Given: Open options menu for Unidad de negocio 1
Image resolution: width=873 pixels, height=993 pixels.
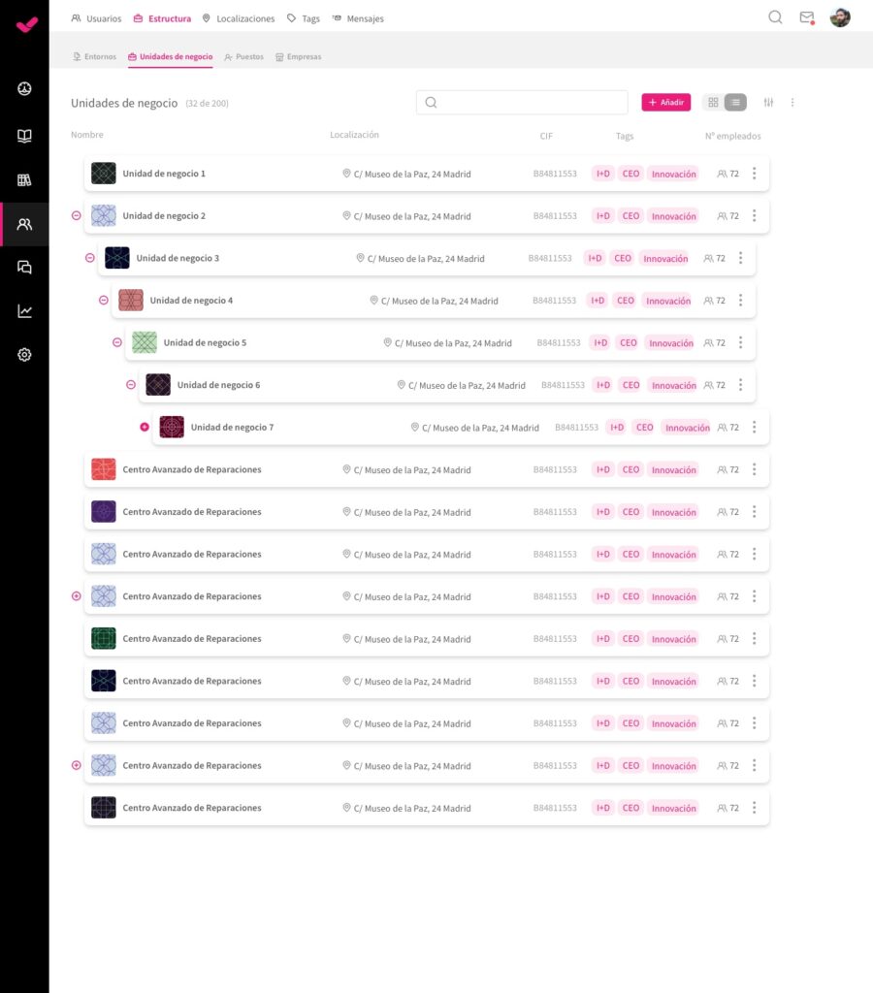Looking at the screenshot, I should click(754, 174).
